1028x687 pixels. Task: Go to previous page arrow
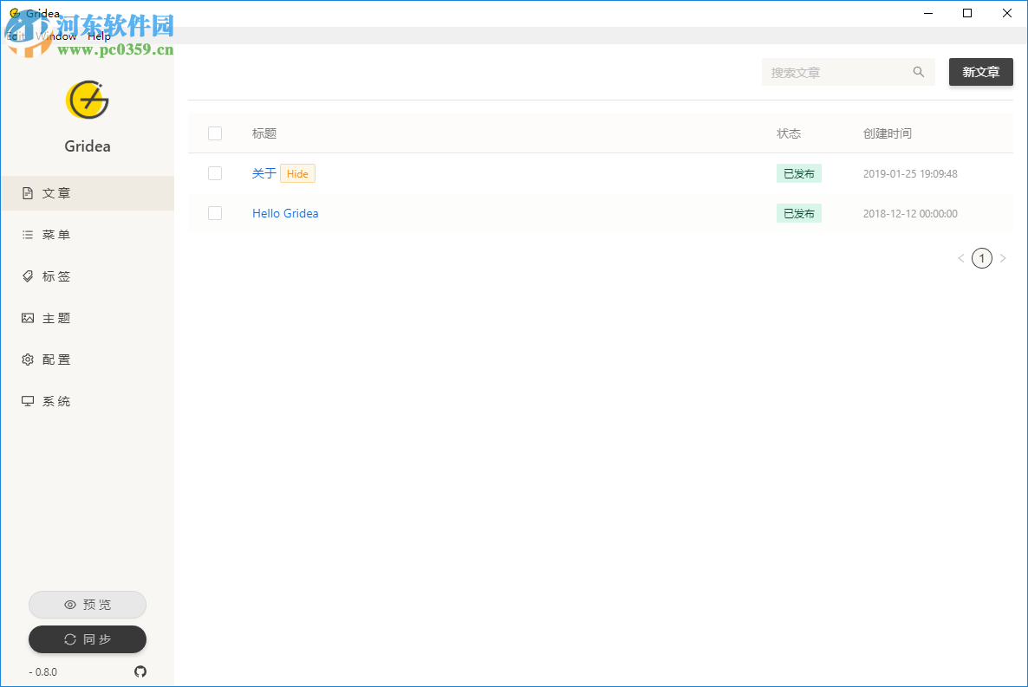click(x=961, y=258)
